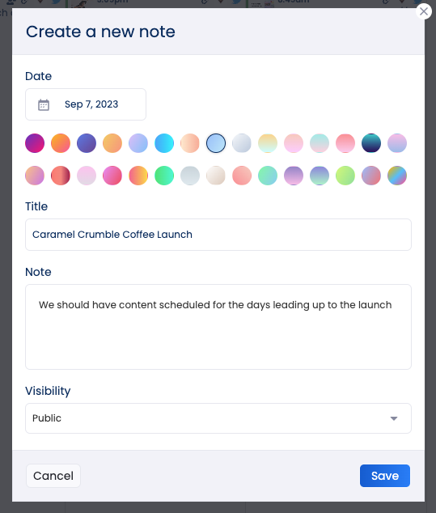
Task: Select the rainbow diagonal swatch at row end
Action: [x=397, y=176]
